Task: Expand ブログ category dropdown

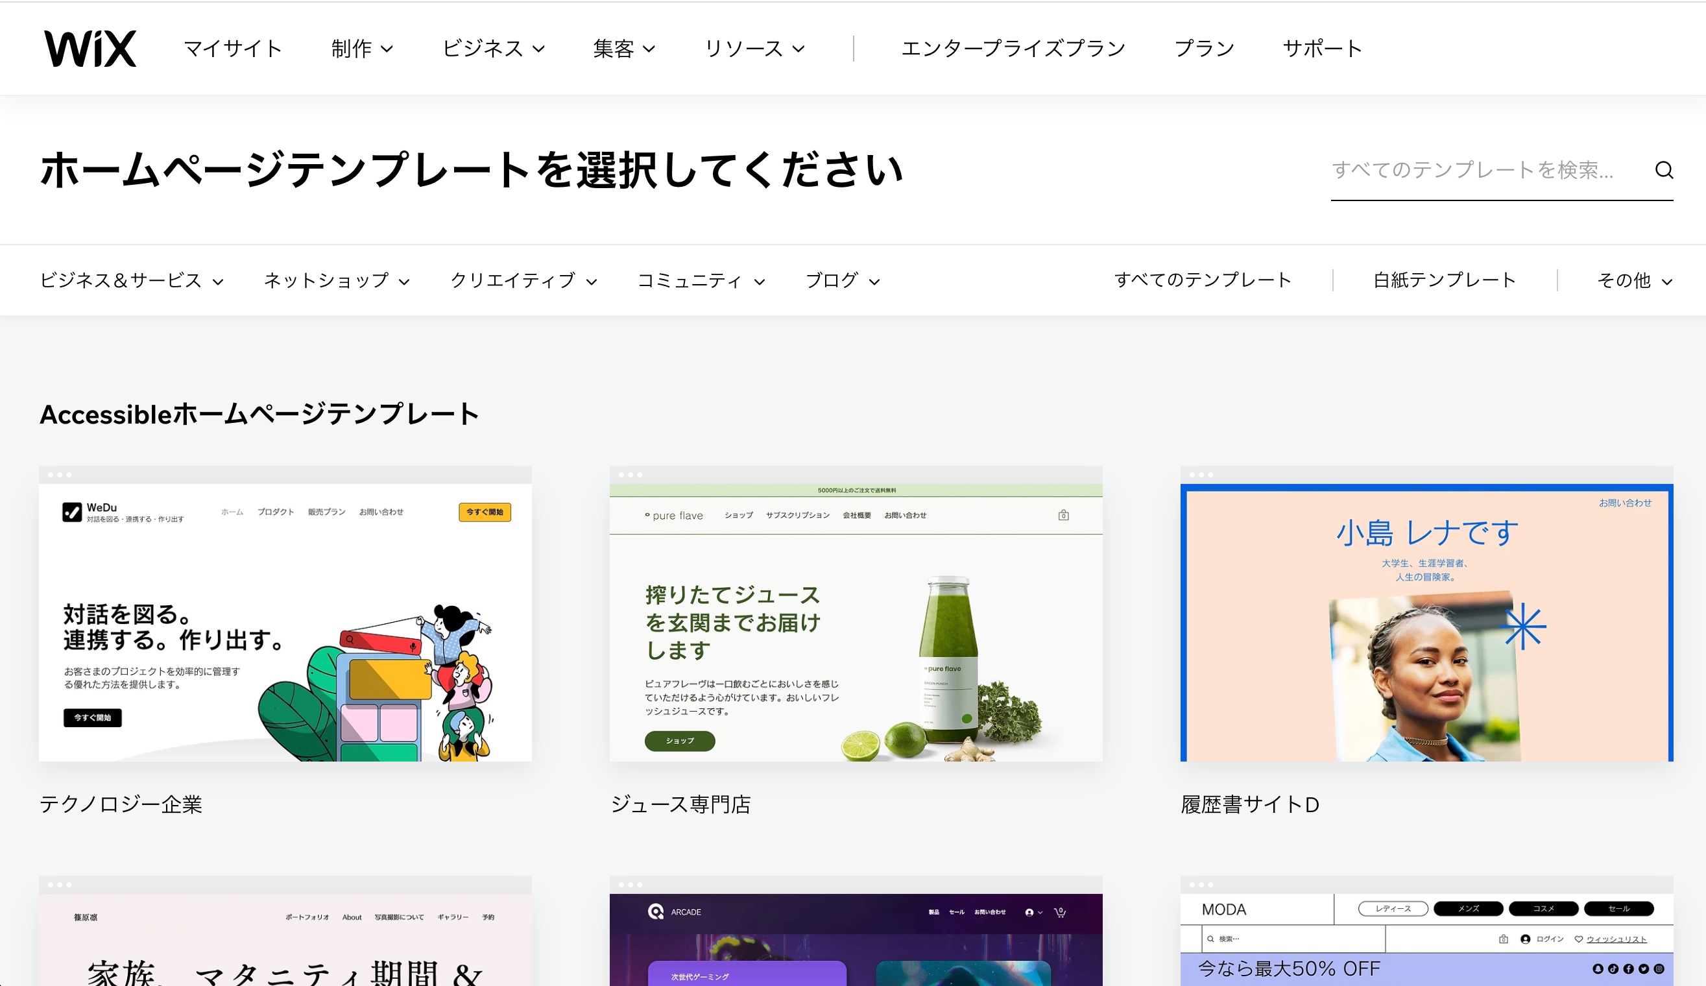Action: click(x=842, y=280)
